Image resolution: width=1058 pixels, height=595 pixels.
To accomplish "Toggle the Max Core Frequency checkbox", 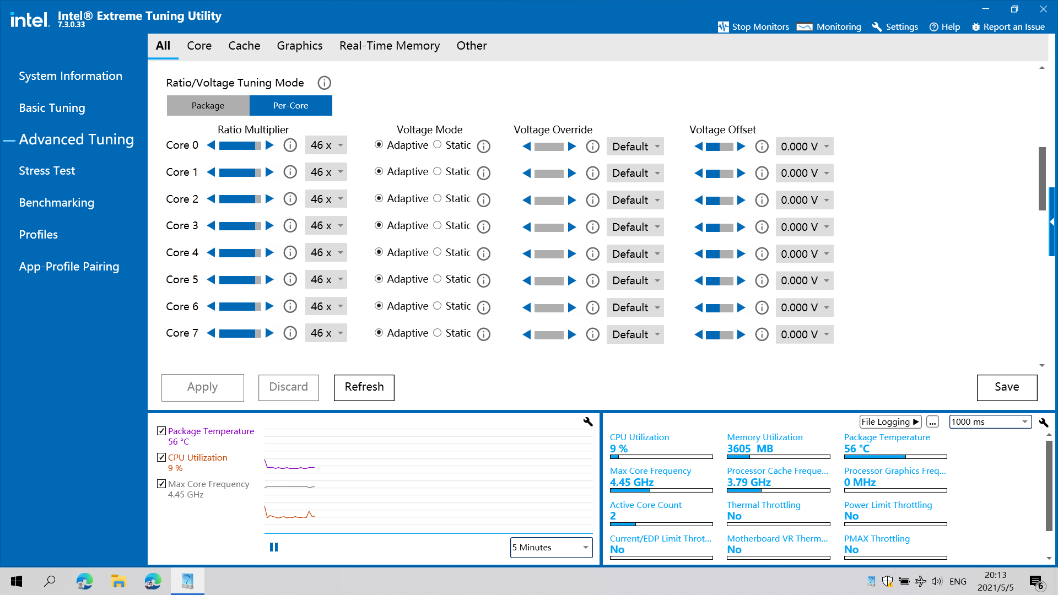I will pos(161,484).
